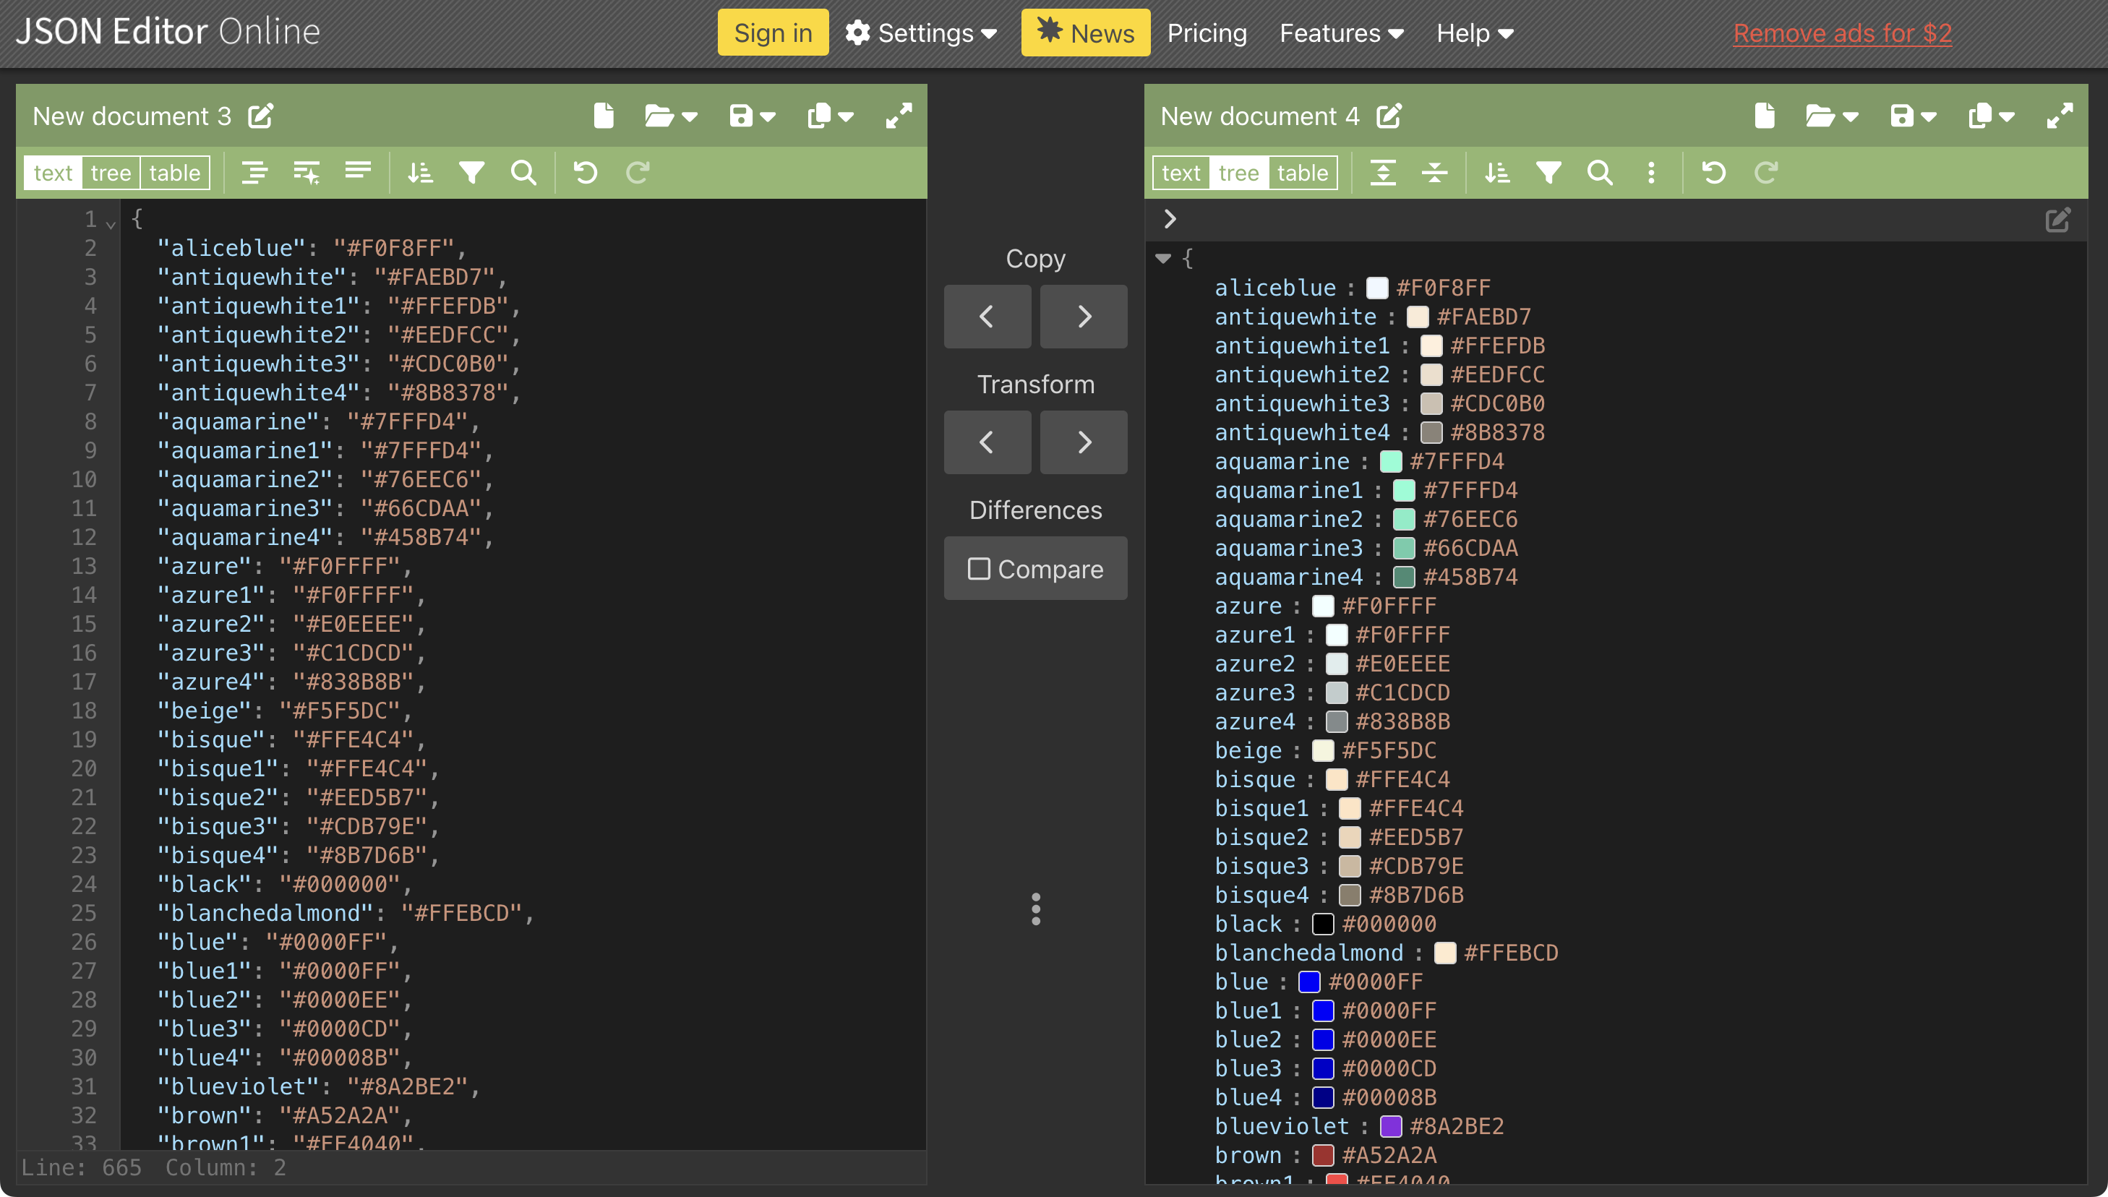The height and width of the screenshot is (1197, 2108).
Task: Switch right editor to table mode
Action: click(1303, 173)
